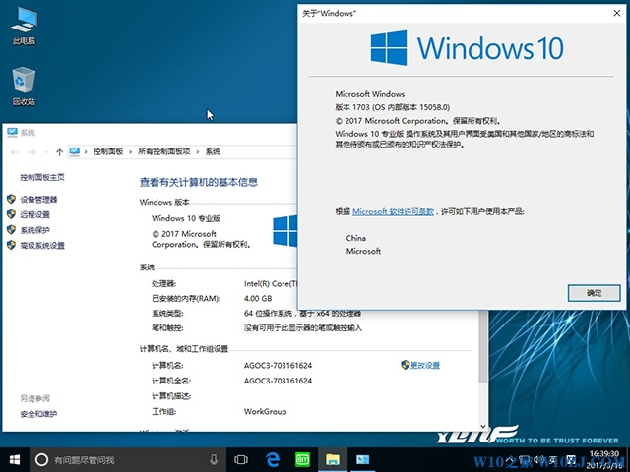Screen dimensions: 630x472
Task: Click the System window title bar icon
Action: [x=12, y=132]
